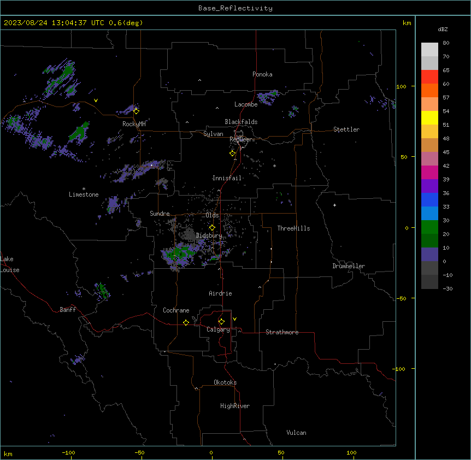Click the Sylvan label

coord(213,134)
